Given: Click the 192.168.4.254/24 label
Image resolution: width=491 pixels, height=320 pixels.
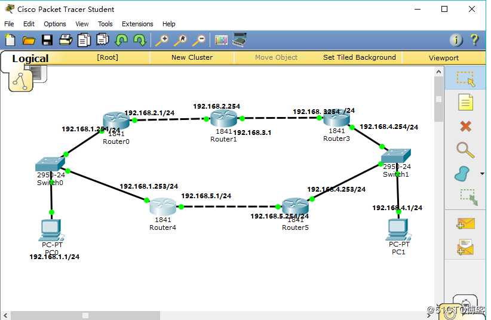Looking at the screenshot, I should coord(389,127).
